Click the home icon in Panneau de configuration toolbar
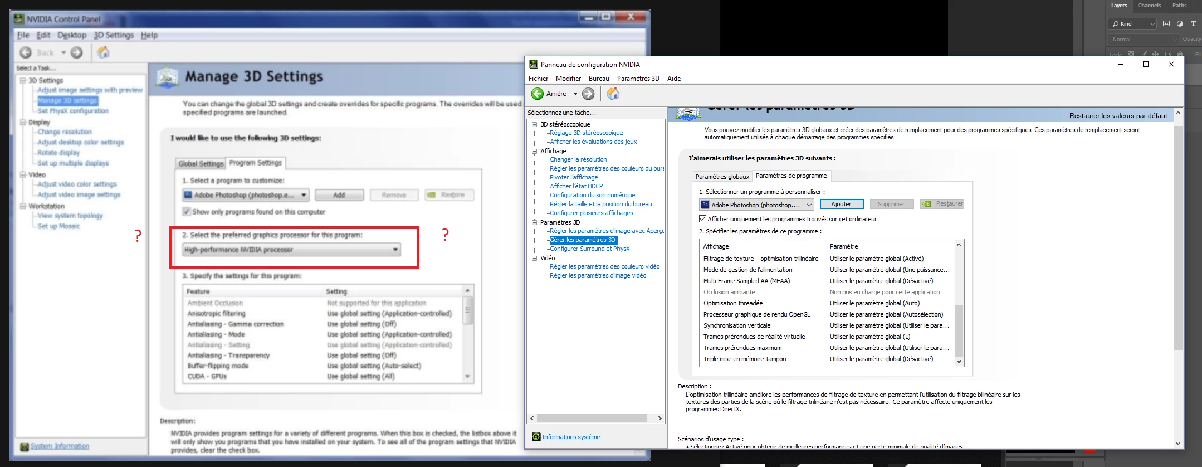This screenshot has width=1202, height=467. (x=613, y=94)
